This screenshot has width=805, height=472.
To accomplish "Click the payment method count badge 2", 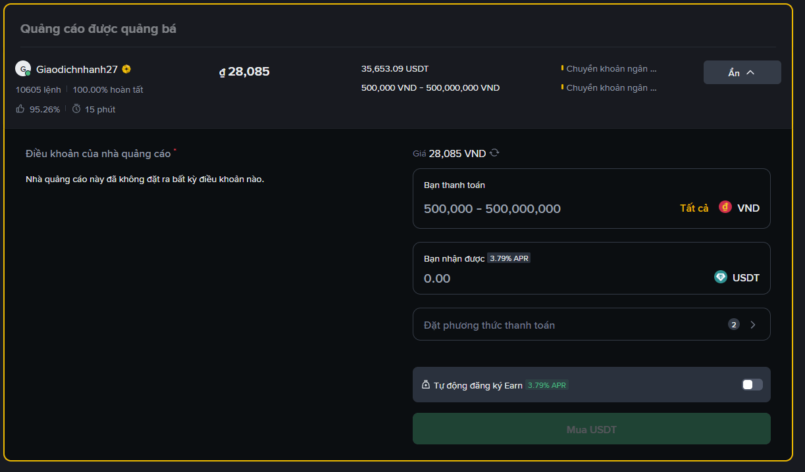I will coord(734,324).
